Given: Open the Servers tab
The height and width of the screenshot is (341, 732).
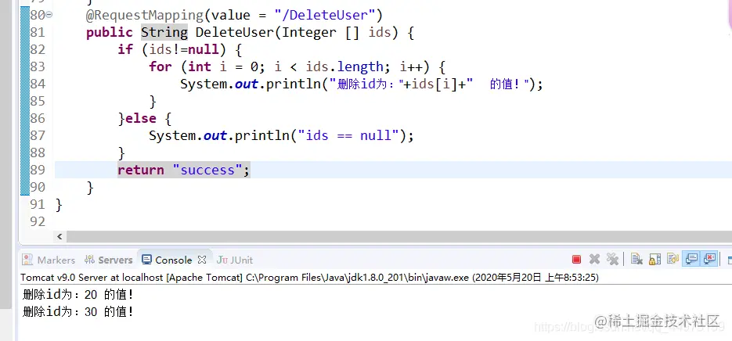Looking at the screenshot, I should (108, 260).
